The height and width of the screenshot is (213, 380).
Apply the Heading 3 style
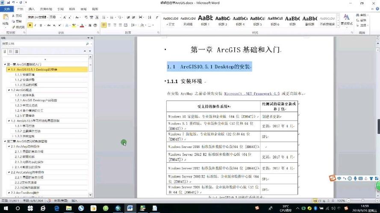223,20
